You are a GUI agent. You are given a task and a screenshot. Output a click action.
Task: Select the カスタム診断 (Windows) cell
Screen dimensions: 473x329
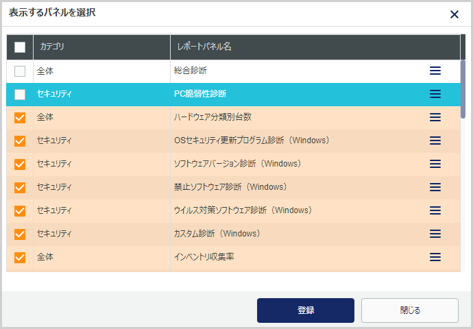tap(315, 234)
